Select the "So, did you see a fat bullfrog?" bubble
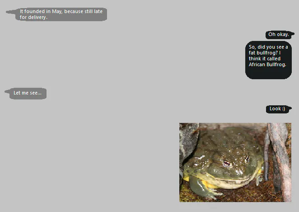The width and height of the screenshot is (299, 212). click(x=268, y=60)
